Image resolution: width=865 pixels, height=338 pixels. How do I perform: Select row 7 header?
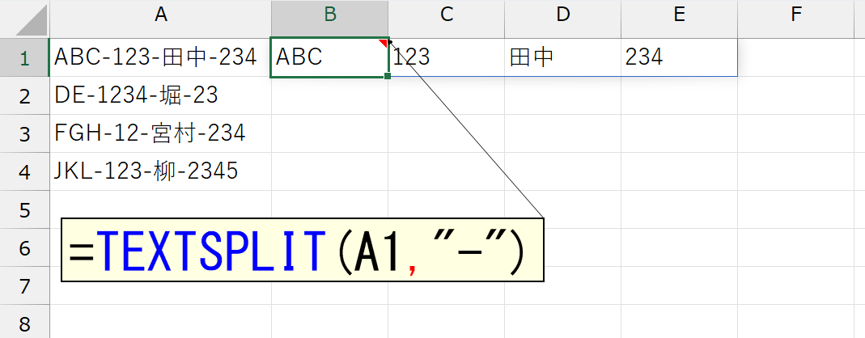point(25,285)
